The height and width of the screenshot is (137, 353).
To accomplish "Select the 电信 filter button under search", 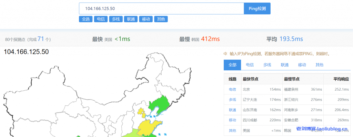I will pyautogui.click(x=101, y=19).
